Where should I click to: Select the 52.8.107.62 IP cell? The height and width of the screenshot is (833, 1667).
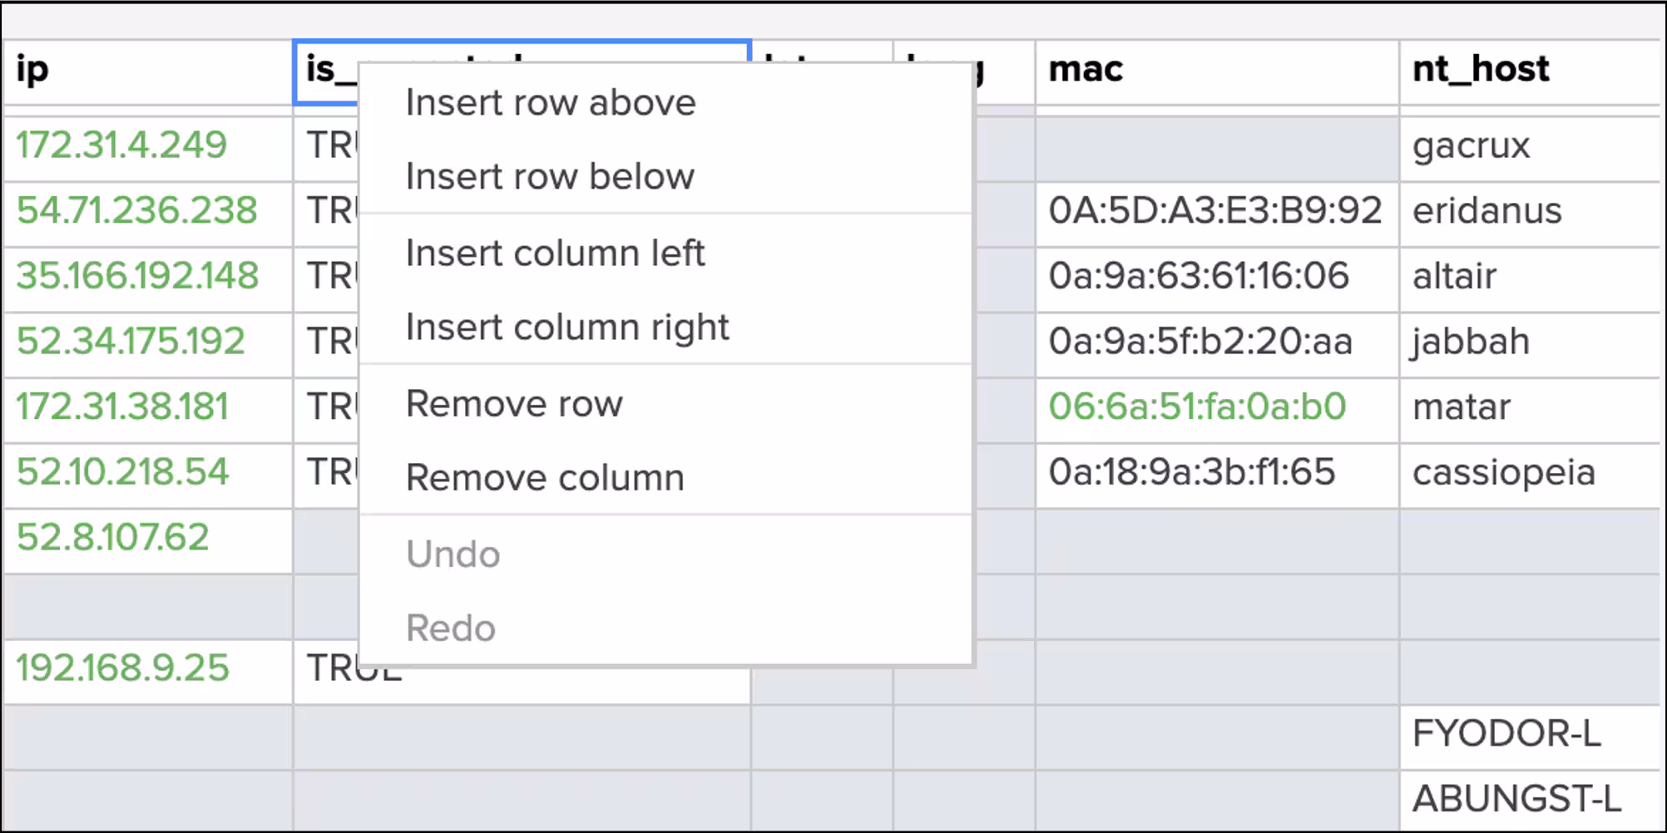point(113,538)
